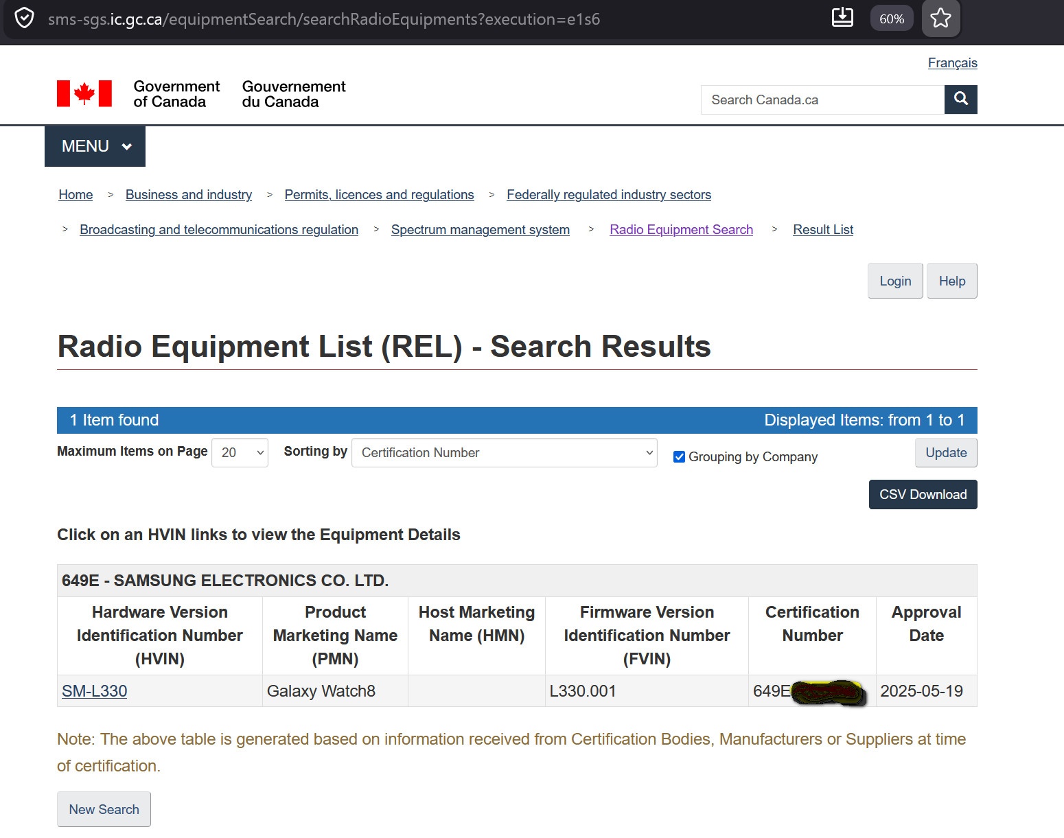Click the browser address bar URL
The width and height of the screenshot is (1064, 838).
pos(324,19)
